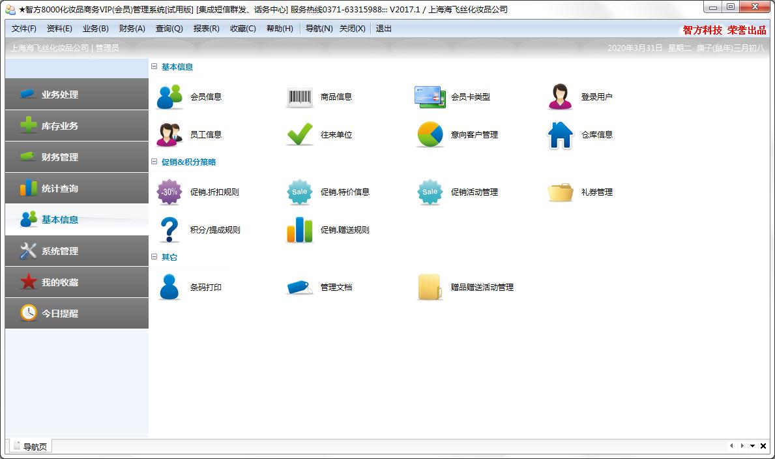Click the tab scroll left arrow
The height and width of the screenshot is (459, 775).
[x=731, y=446]
